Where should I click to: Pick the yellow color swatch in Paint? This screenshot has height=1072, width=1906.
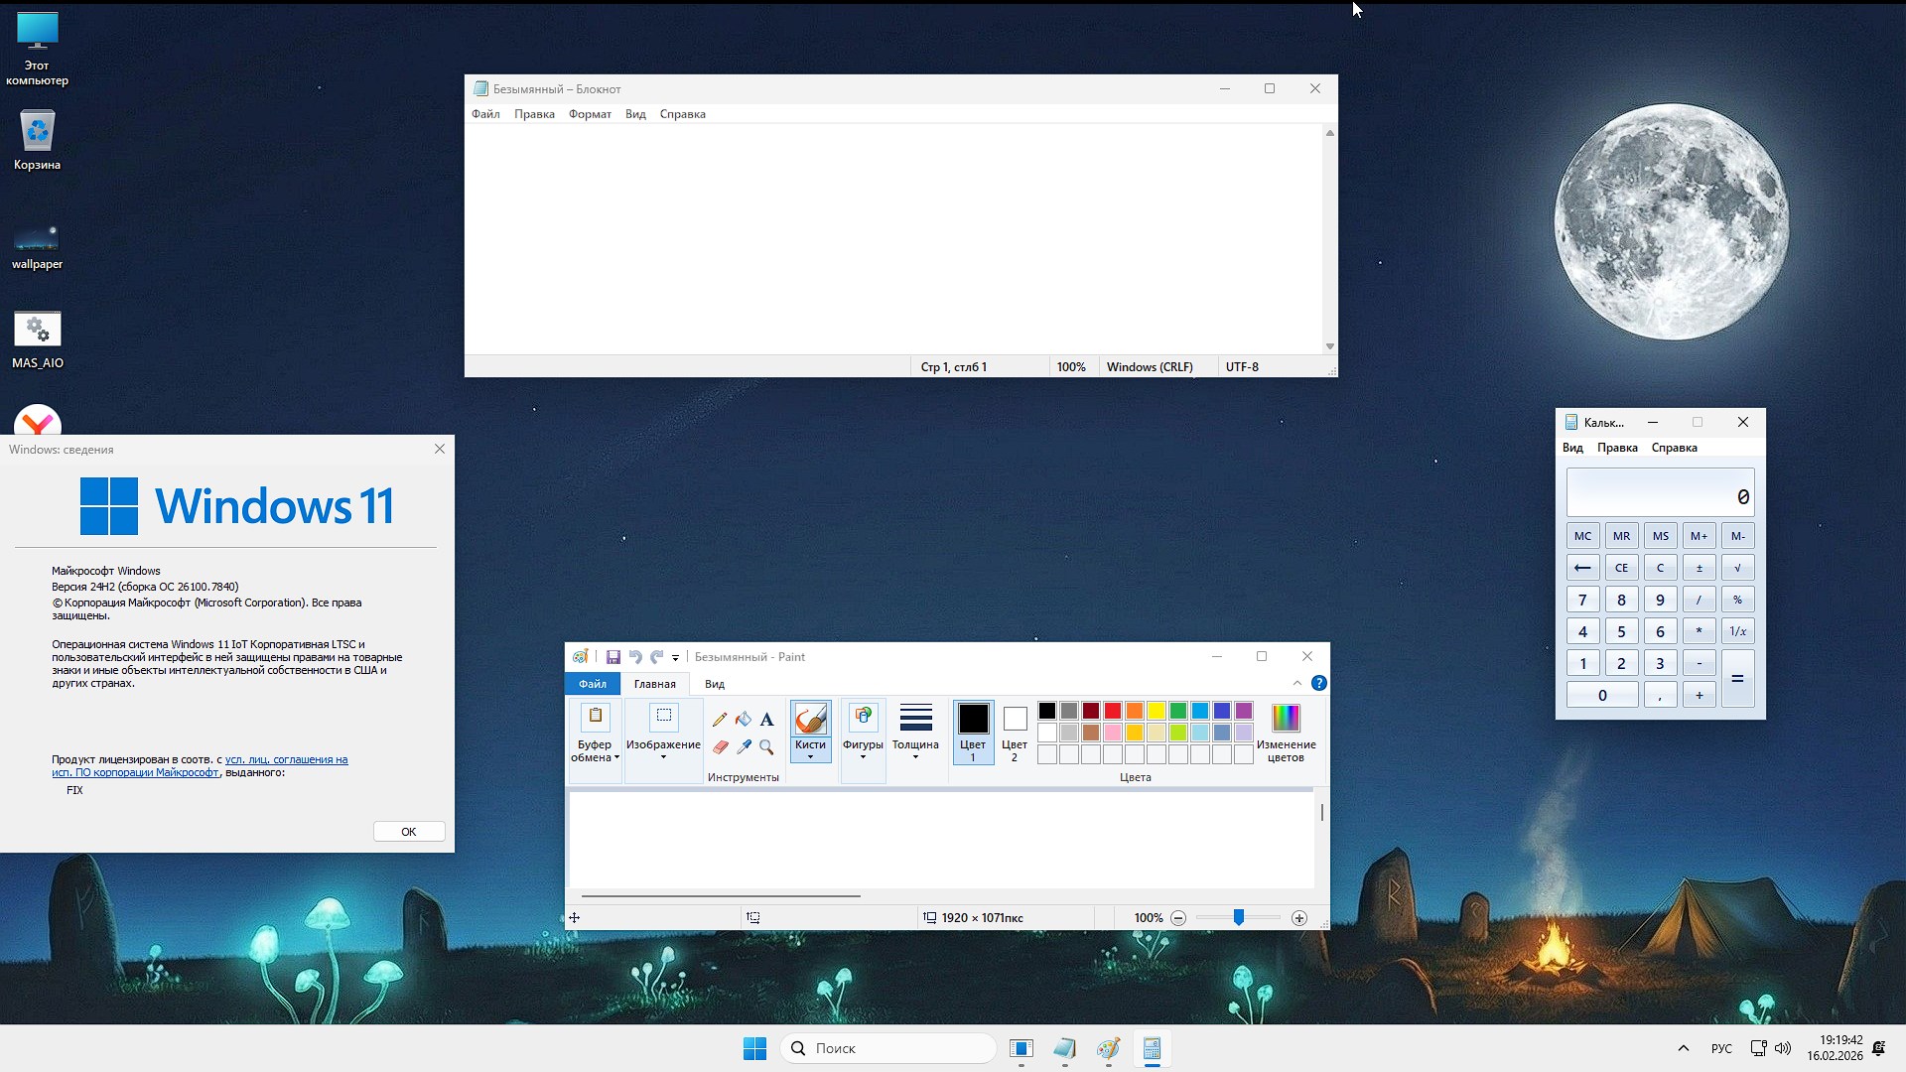(x=1157, y=711)
